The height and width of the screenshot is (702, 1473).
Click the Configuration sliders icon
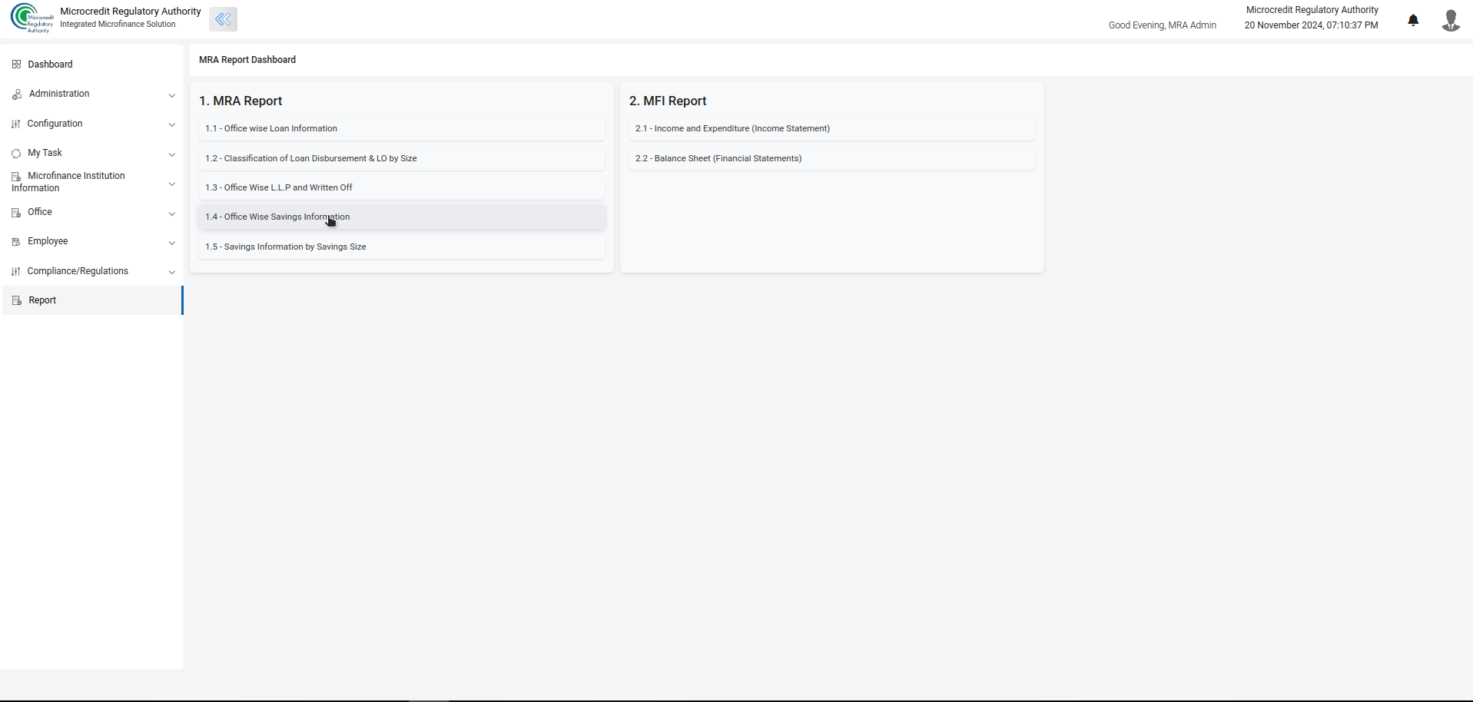(16, 124)
